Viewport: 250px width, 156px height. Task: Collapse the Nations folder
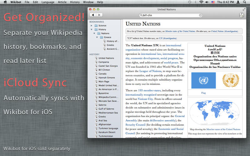(x=94, y=33)
